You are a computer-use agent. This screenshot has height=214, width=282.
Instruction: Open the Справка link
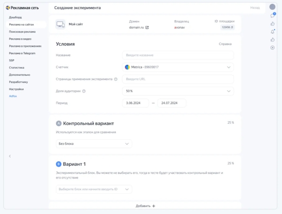tap(225, 44)
